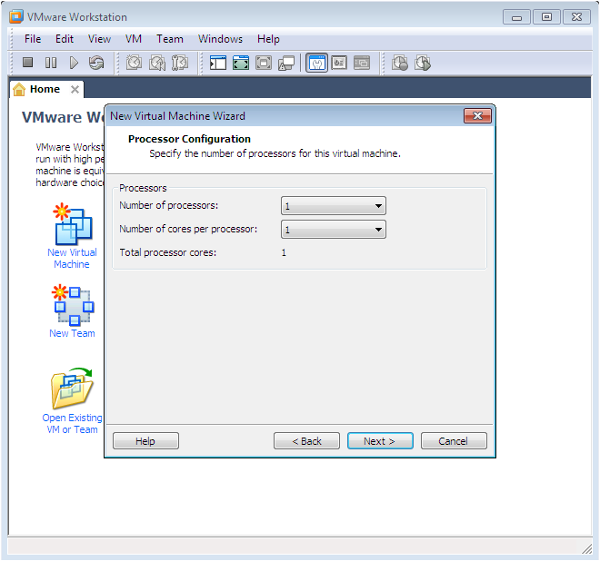
Task: Close the Home tab with its X
Action: coord(75,90)
